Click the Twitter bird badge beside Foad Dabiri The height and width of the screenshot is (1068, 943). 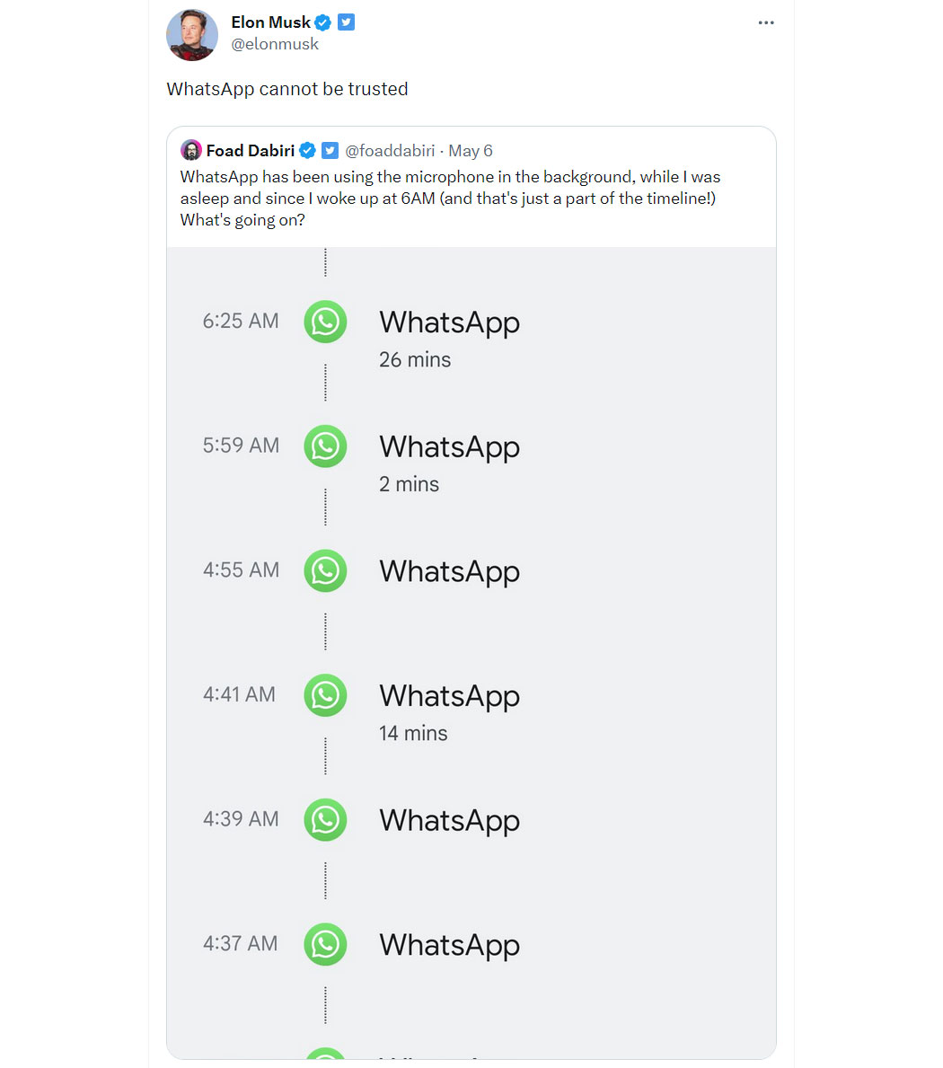[x=330, y=151]
